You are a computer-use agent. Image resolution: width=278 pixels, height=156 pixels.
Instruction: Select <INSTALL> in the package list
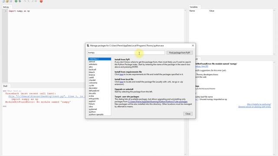click(99, 59)
